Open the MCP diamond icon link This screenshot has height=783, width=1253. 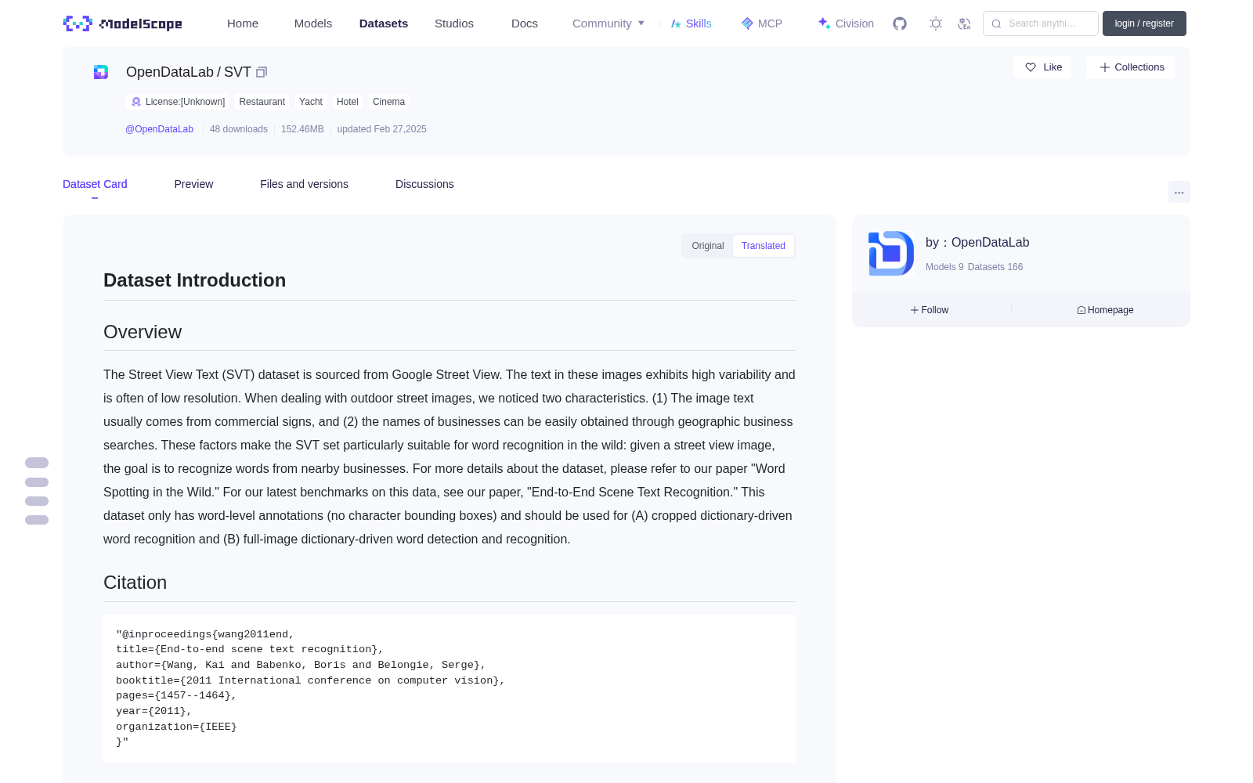pyautogui.click(x=747, y=23)
